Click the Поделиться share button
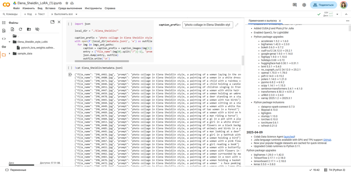 tap(323, 5)
